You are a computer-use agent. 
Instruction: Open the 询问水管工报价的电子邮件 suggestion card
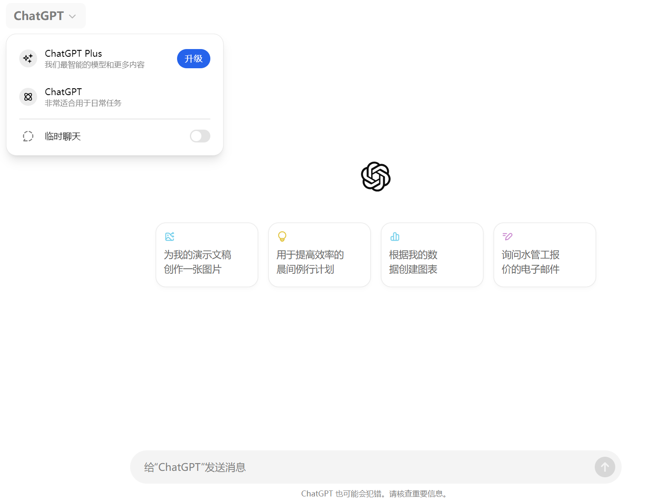tap(545, 255)
